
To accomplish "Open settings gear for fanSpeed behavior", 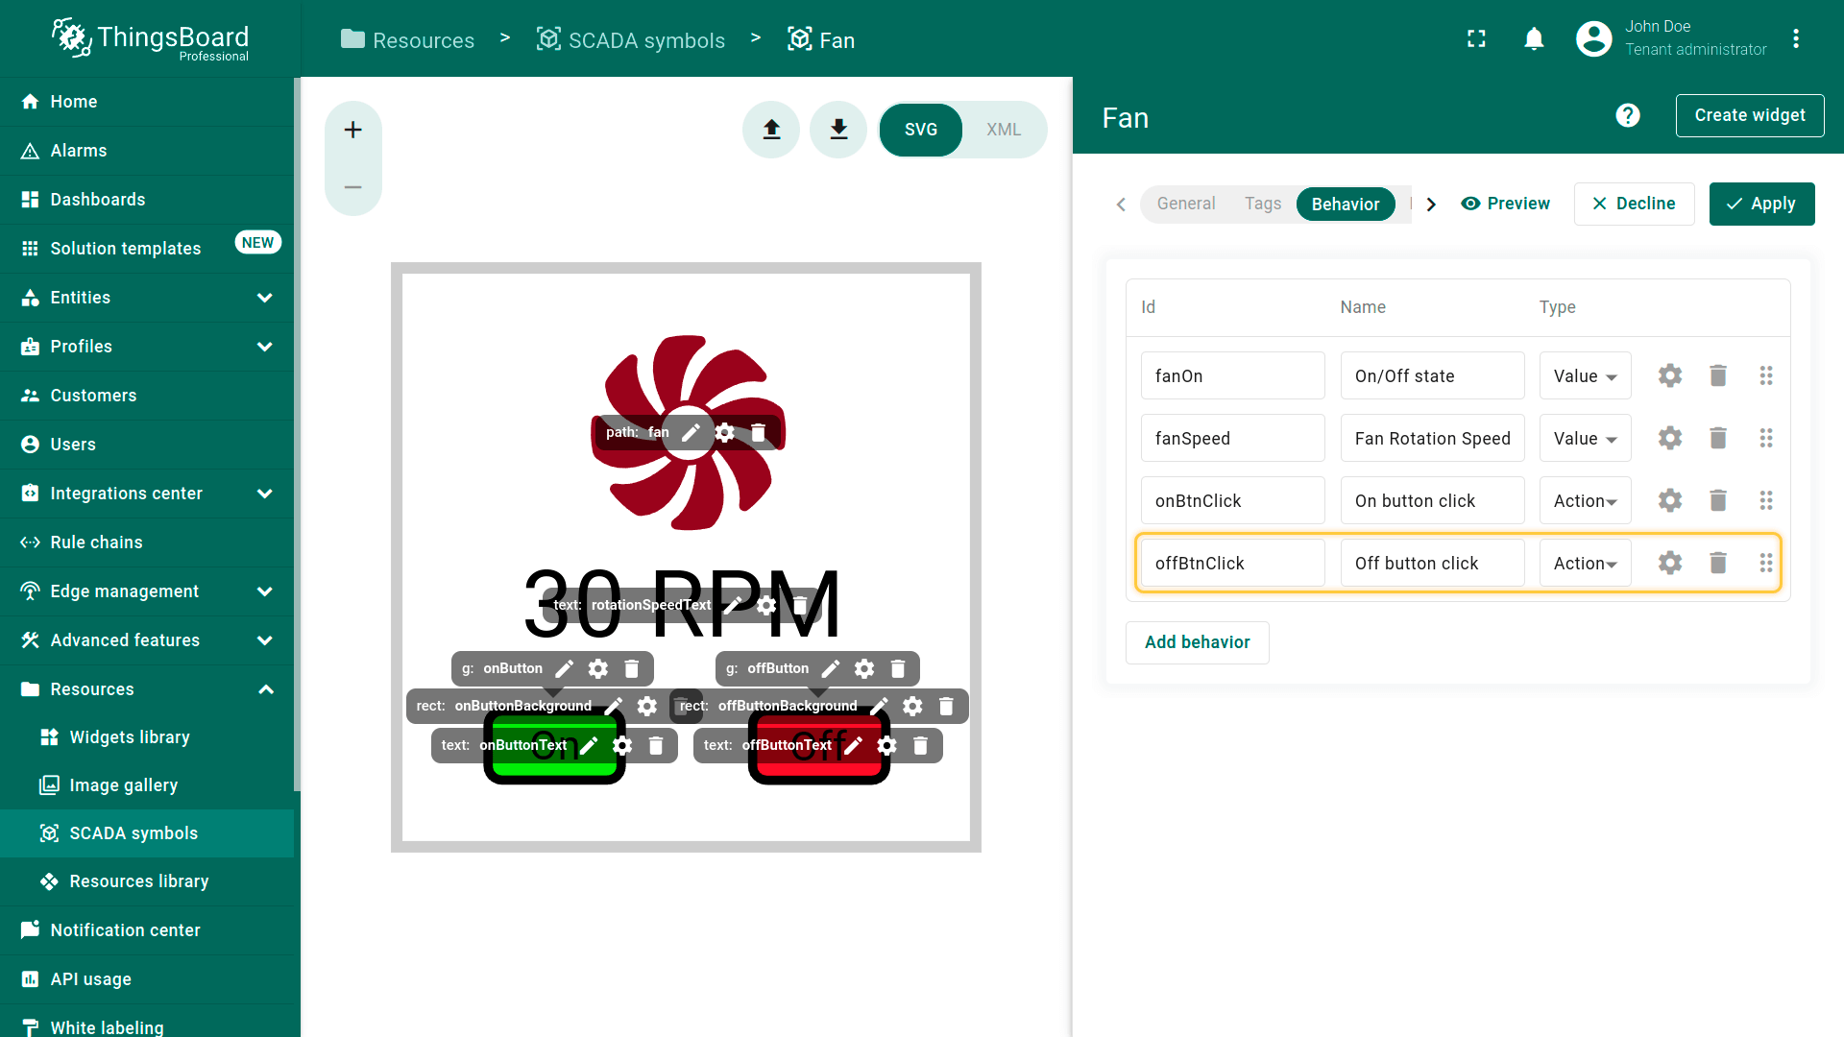I will click(x=1669, y=439).
